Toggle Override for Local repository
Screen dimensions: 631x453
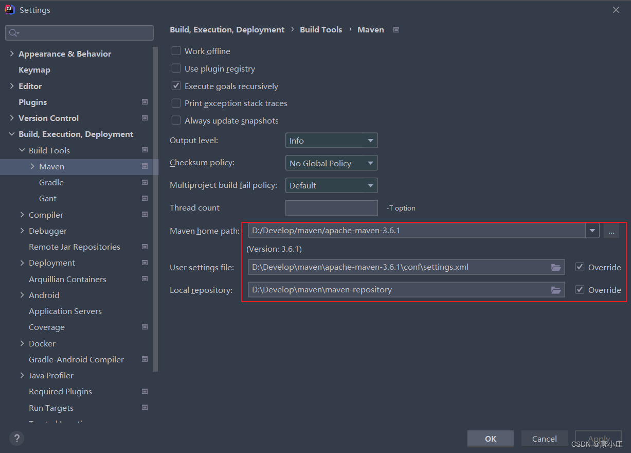[x=580, y=290]
